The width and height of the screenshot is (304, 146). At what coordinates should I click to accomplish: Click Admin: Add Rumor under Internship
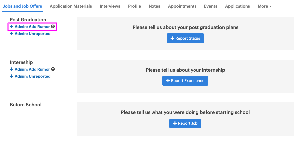coord(30,69)
